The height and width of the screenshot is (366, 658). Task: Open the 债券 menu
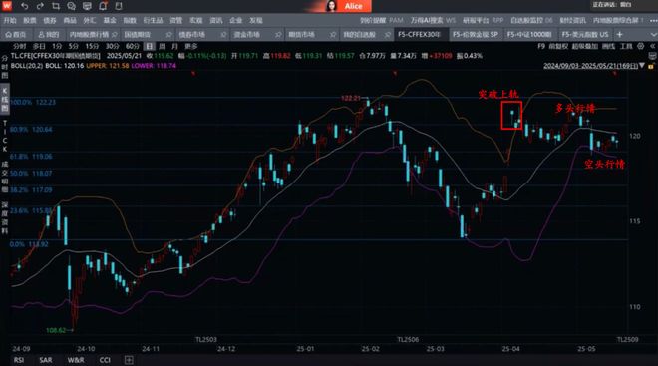[50, 20]
